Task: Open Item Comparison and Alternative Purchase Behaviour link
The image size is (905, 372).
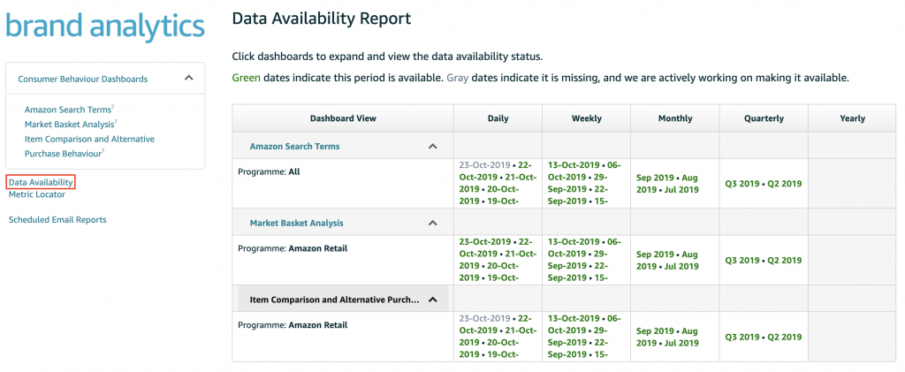Action: click(89, 146)
